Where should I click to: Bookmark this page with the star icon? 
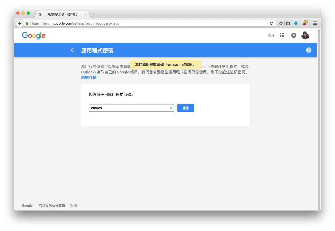pos(281,23)
